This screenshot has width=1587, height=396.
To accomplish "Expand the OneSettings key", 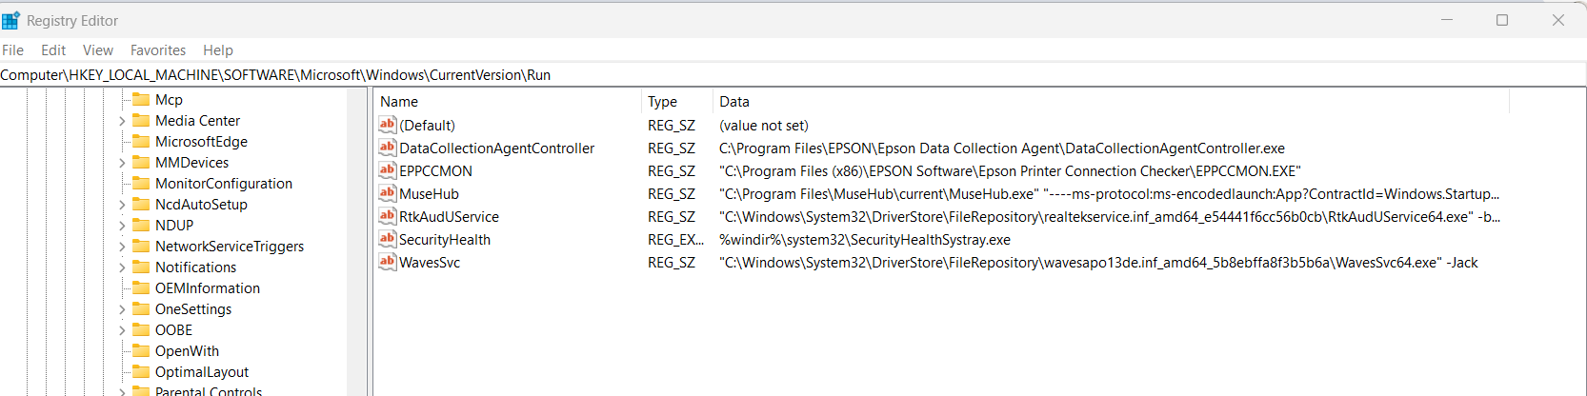I will (122, 309).
